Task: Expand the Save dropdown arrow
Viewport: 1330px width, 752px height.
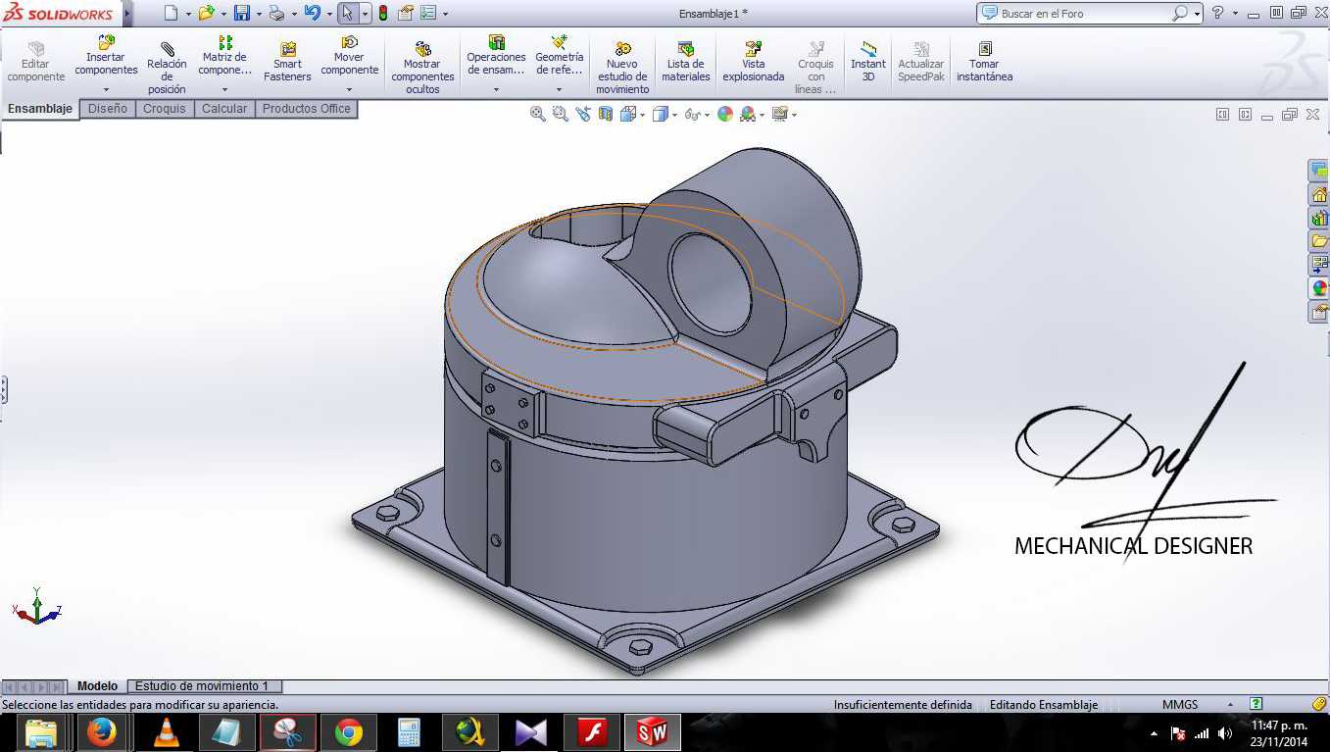Action: pyautogui.click(x=259, y=14)
